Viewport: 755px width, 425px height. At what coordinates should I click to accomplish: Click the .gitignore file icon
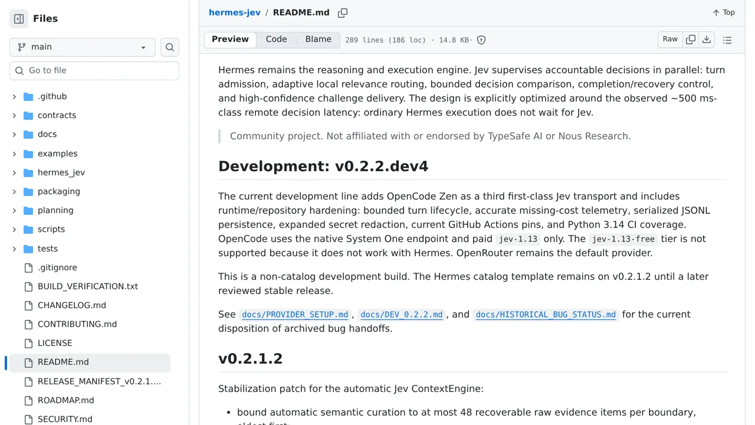[x=28, y=267]
